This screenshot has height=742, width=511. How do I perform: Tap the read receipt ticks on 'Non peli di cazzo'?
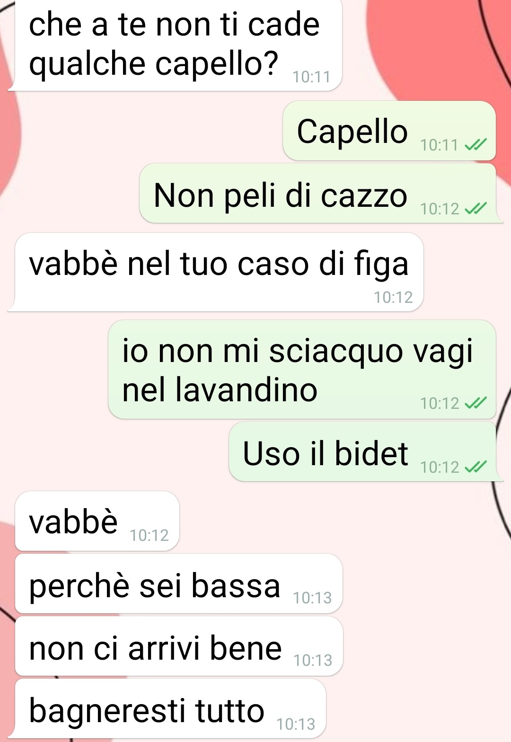coord(476,209)
